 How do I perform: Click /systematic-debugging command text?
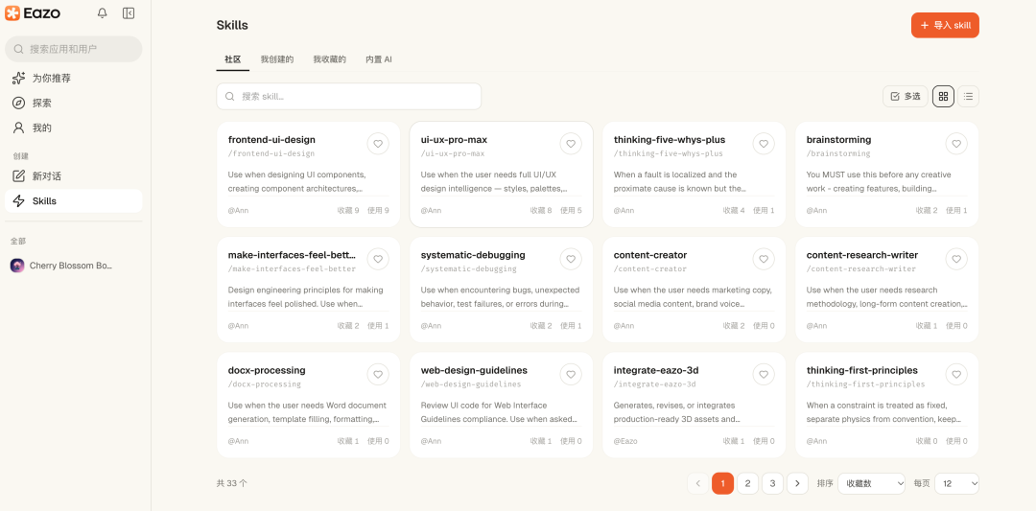pos(468,269)
